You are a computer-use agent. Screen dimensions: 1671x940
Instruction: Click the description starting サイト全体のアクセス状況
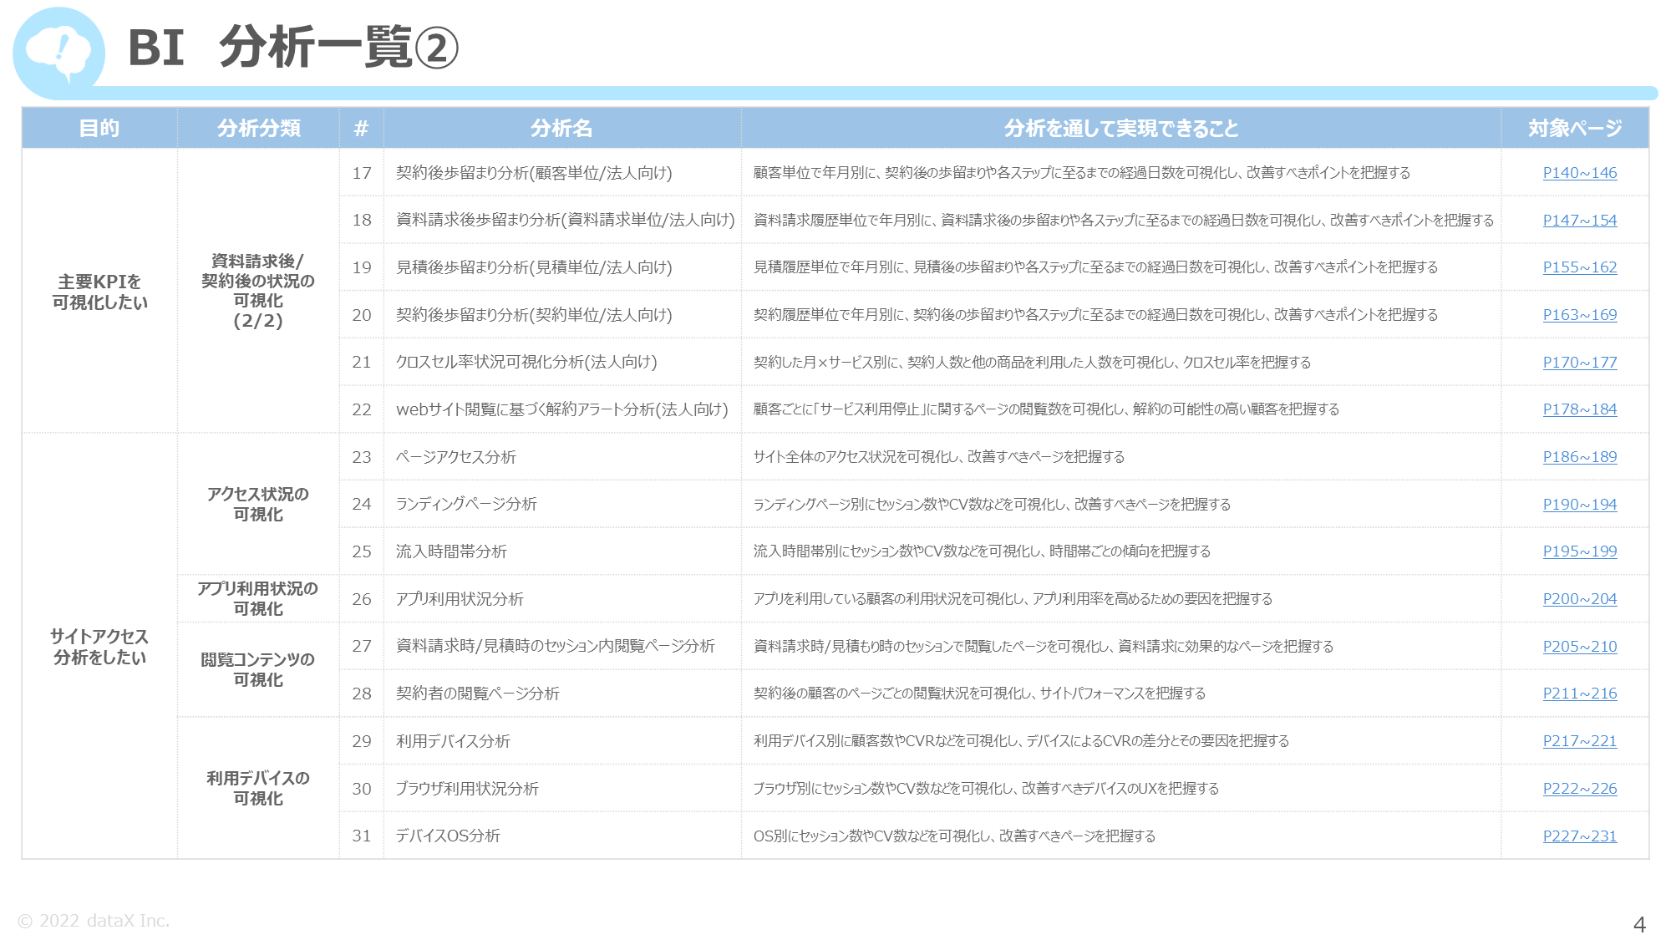coord(938,457)
